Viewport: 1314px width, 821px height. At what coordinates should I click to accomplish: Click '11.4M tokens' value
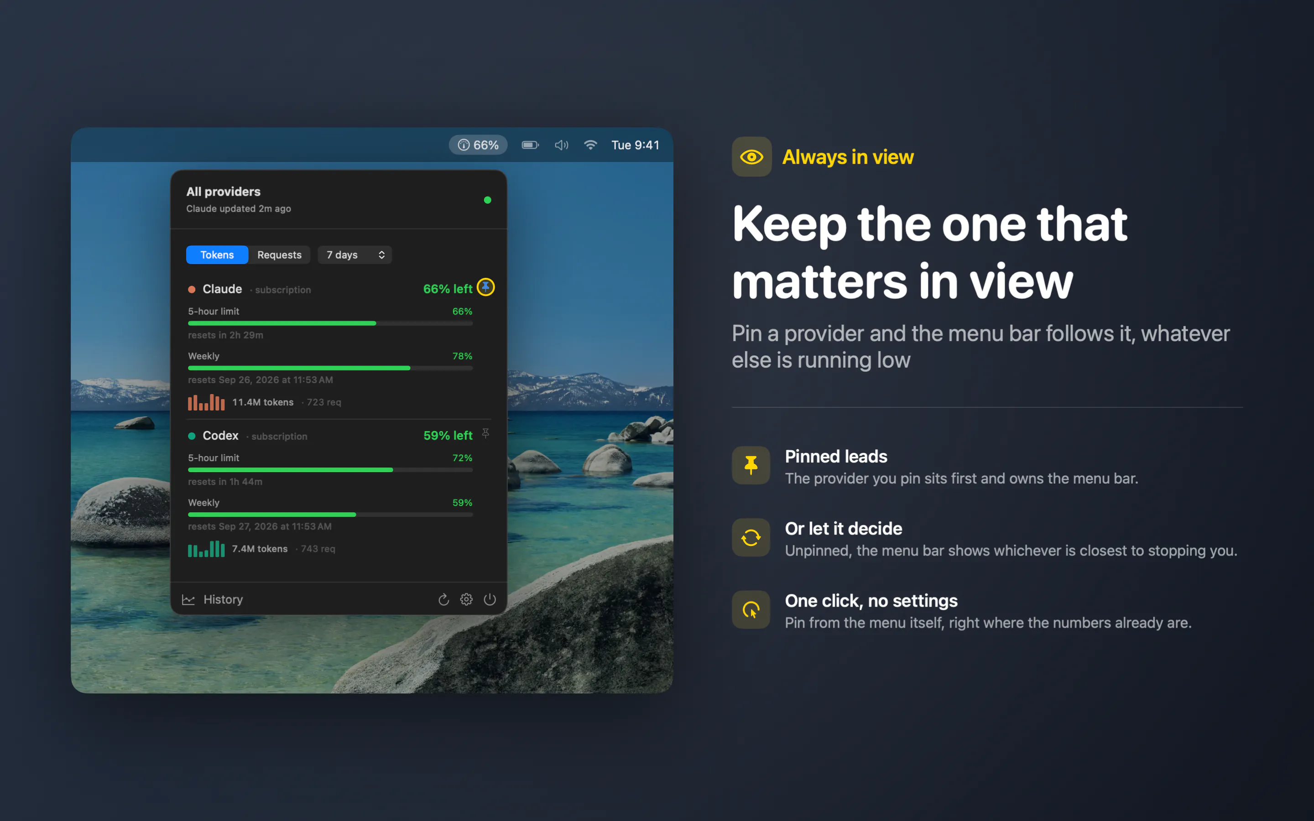(x=263, y=402)
